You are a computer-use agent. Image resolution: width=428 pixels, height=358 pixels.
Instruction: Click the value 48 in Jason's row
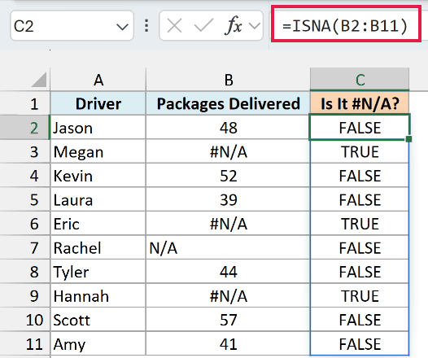[228, 128]
